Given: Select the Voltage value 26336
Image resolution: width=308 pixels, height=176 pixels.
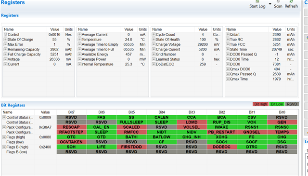Looking at the screenshot, I should pos(54,59).
